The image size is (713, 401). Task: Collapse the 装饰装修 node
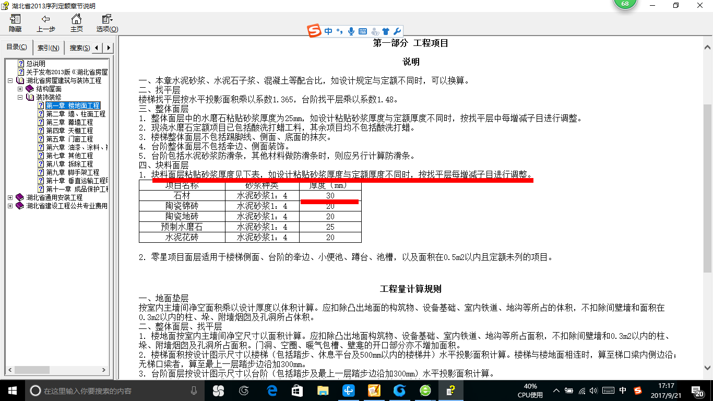point(20,98)
